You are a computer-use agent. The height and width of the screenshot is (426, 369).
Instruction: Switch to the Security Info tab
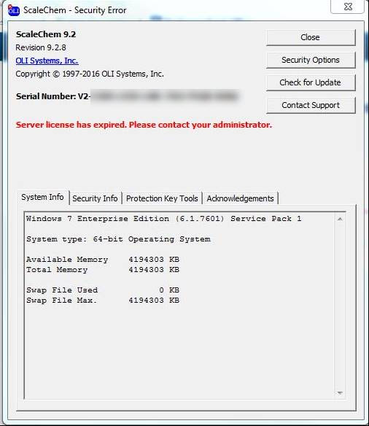point(95,198)
